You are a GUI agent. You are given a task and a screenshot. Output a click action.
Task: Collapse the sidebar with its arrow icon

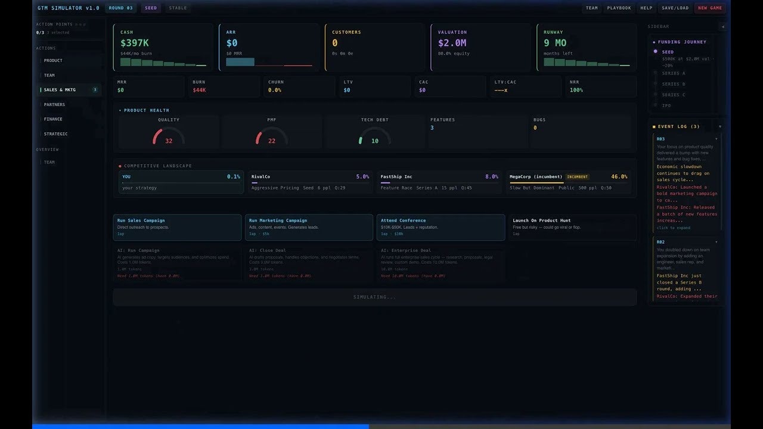[722, 27]
